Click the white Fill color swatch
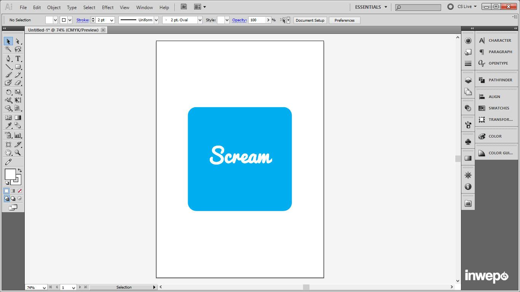The height and width of the screenshot is (292, 520). click(10, 174)
